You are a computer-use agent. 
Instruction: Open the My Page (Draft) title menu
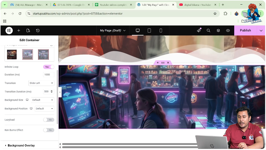pyautogui.click(x=113, y=31)
